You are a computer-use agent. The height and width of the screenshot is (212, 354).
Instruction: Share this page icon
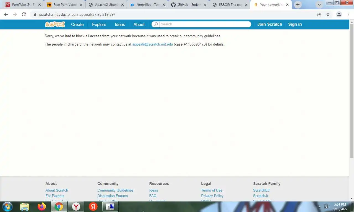(x=319, y=14)
